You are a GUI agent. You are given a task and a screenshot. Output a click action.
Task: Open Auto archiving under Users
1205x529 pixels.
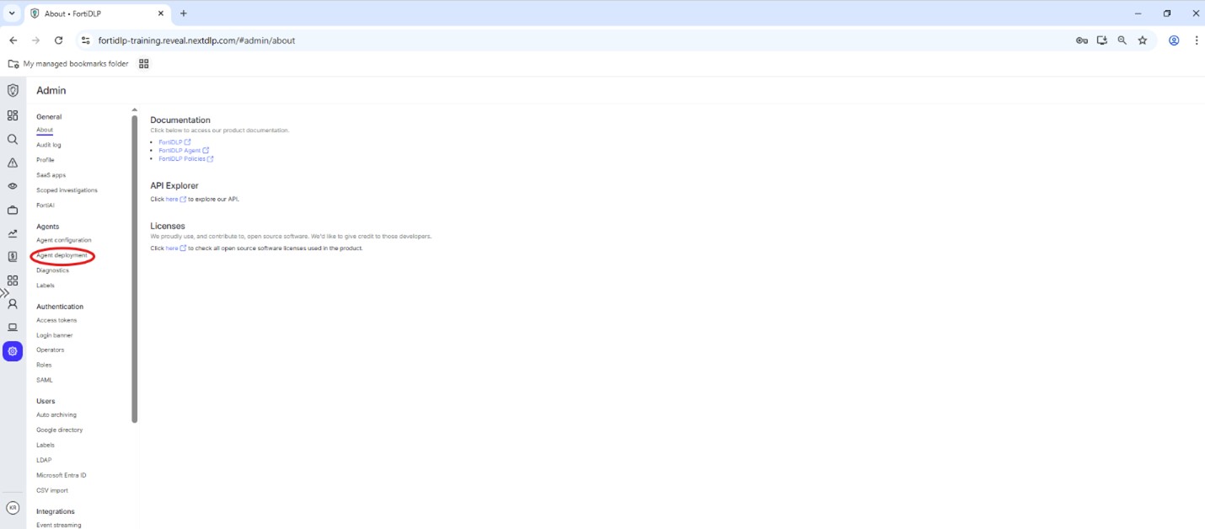56,415
